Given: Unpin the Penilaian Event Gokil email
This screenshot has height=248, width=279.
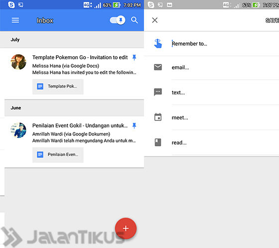Looking at the screenshot, I should tap(135, 126).
